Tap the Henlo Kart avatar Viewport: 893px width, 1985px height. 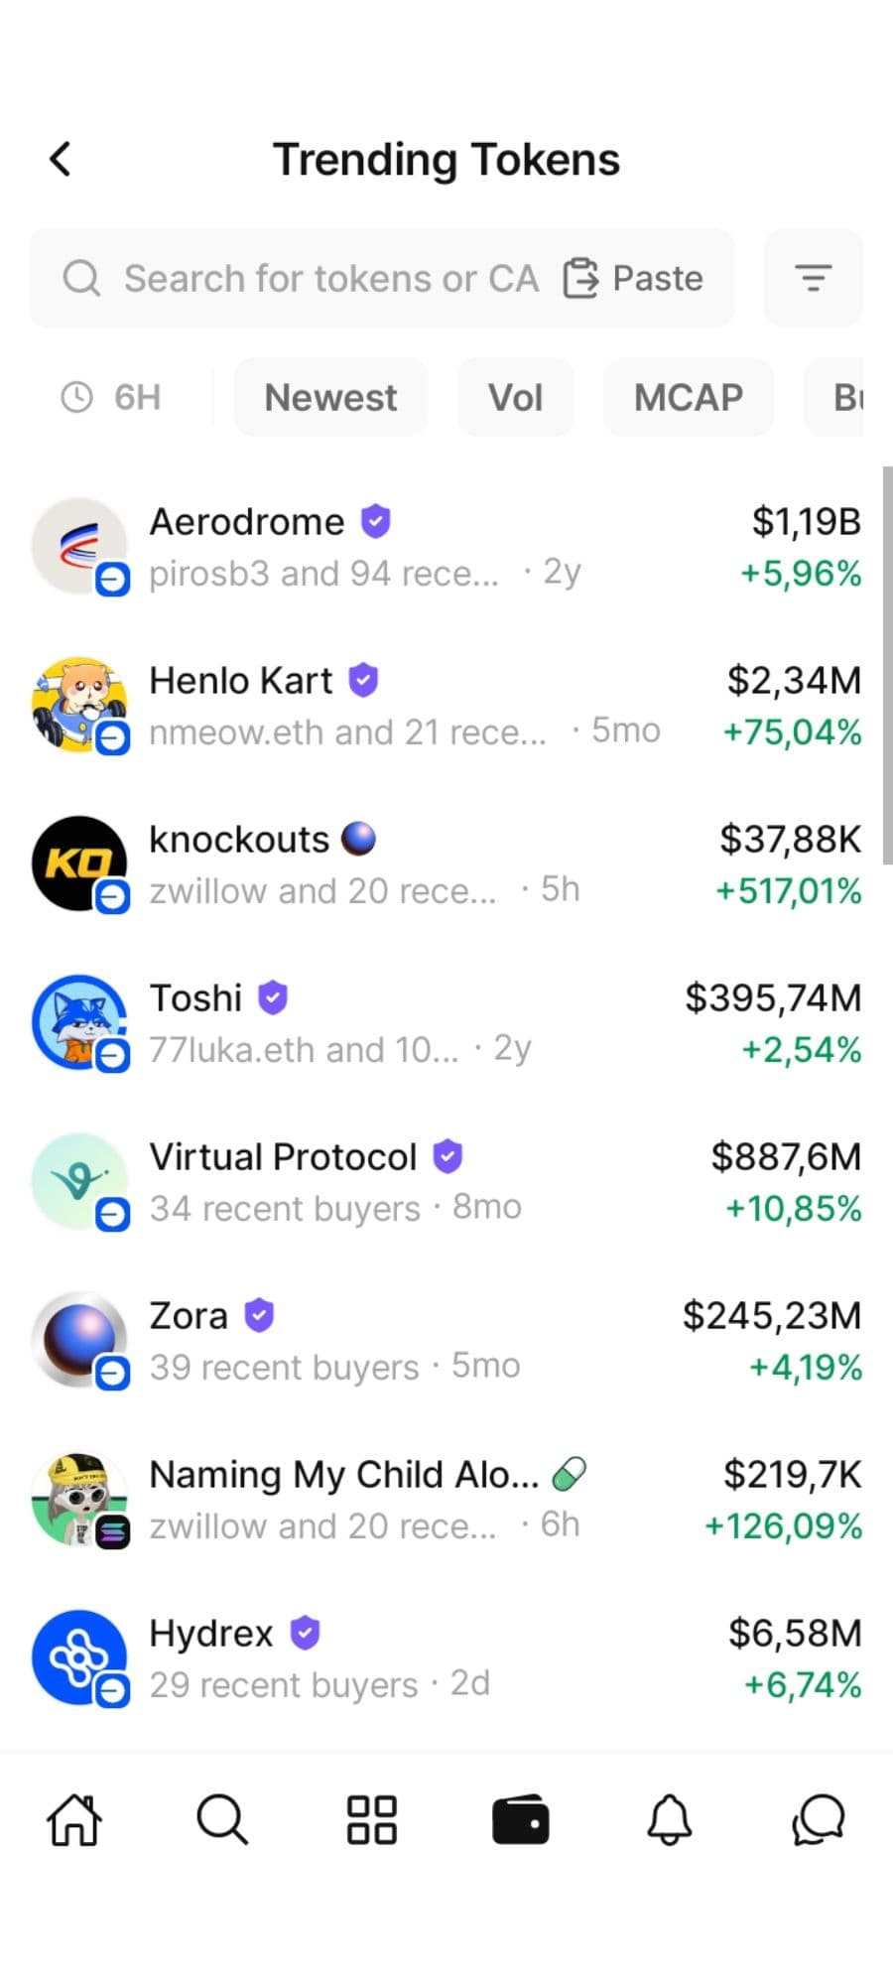click(x=79, y=706)
